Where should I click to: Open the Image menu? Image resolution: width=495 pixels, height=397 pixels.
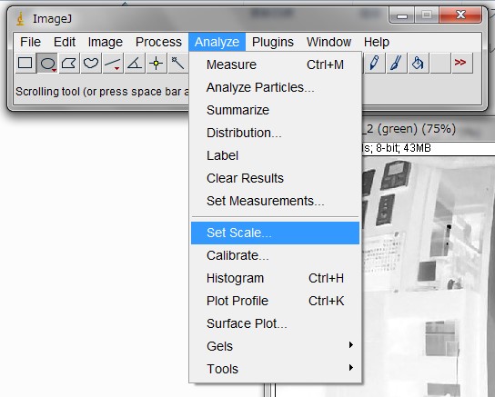coord(106,42)
